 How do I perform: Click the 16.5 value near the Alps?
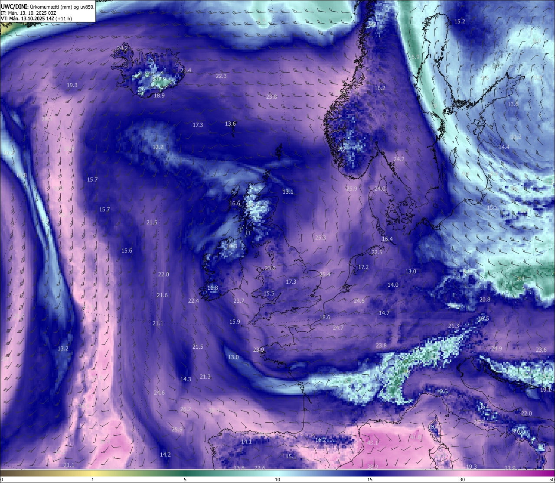(x=483, y=318)
